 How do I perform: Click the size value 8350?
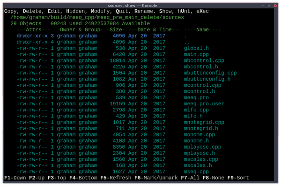point(119,147)
